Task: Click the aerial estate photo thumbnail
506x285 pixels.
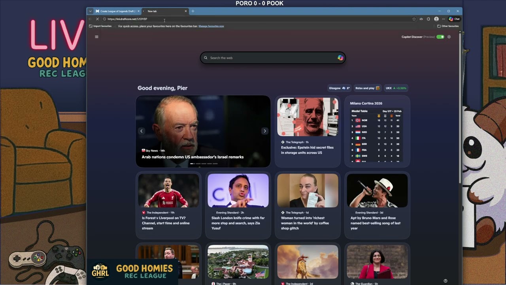Action: coord(238,262)
